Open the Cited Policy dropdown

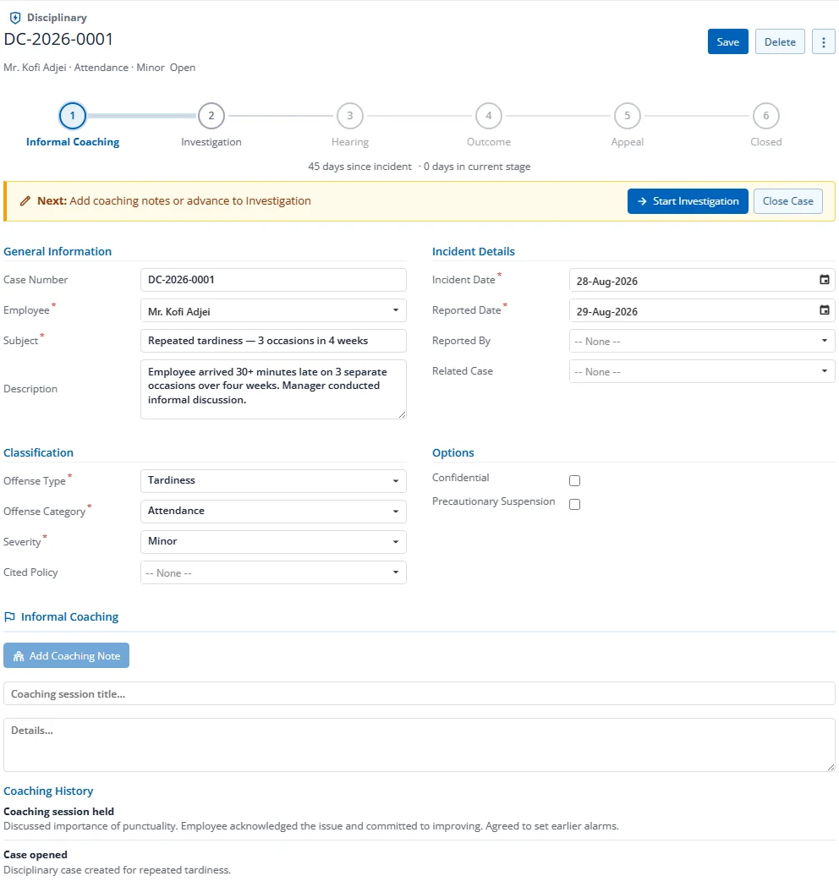(x=273, y=572)
